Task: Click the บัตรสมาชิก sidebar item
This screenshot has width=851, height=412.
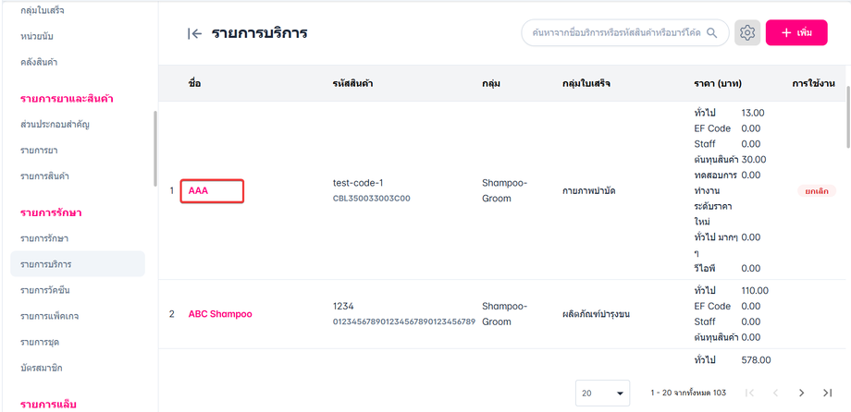Action: [42, 368]
